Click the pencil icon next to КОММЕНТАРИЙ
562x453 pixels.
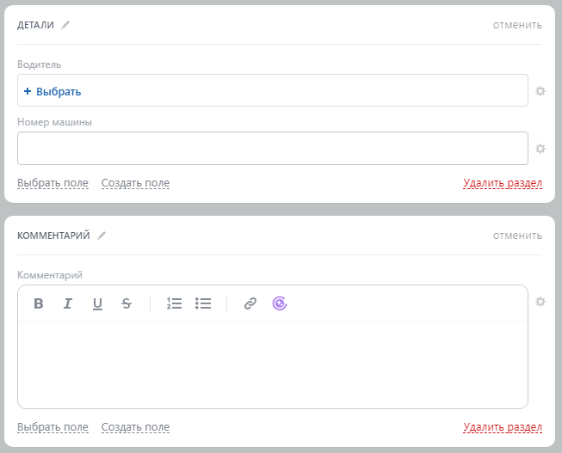click(102, 235)
